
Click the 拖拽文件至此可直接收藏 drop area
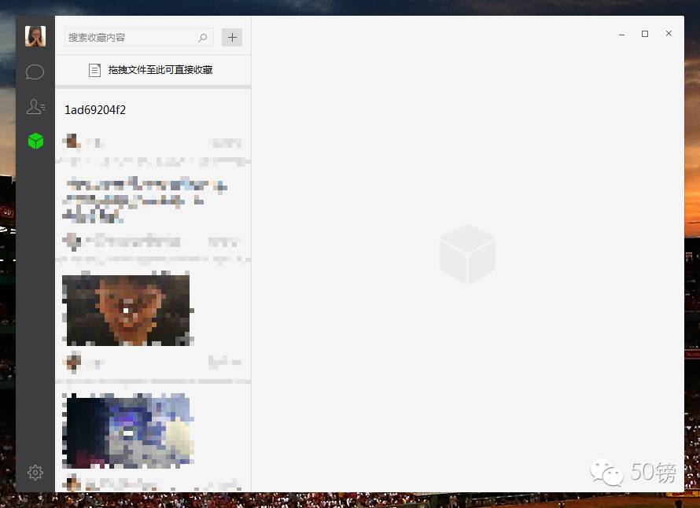pyautogui.click(x=153, y=70)
